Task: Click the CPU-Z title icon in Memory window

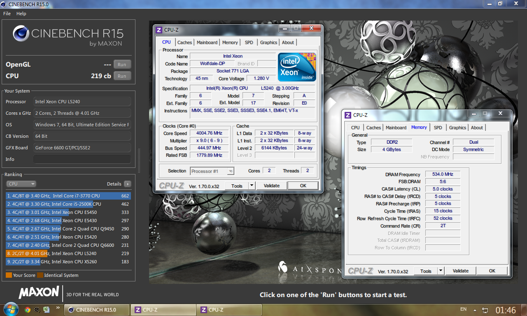Action: (348, 115)
